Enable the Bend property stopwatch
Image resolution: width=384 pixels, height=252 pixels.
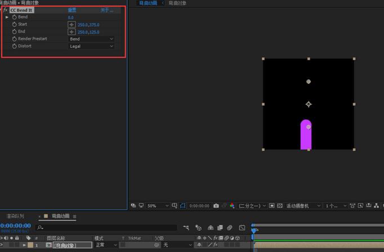click(15, 17)
